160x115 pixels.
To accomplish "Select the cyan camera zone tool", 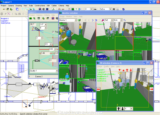I will (27, 9).
